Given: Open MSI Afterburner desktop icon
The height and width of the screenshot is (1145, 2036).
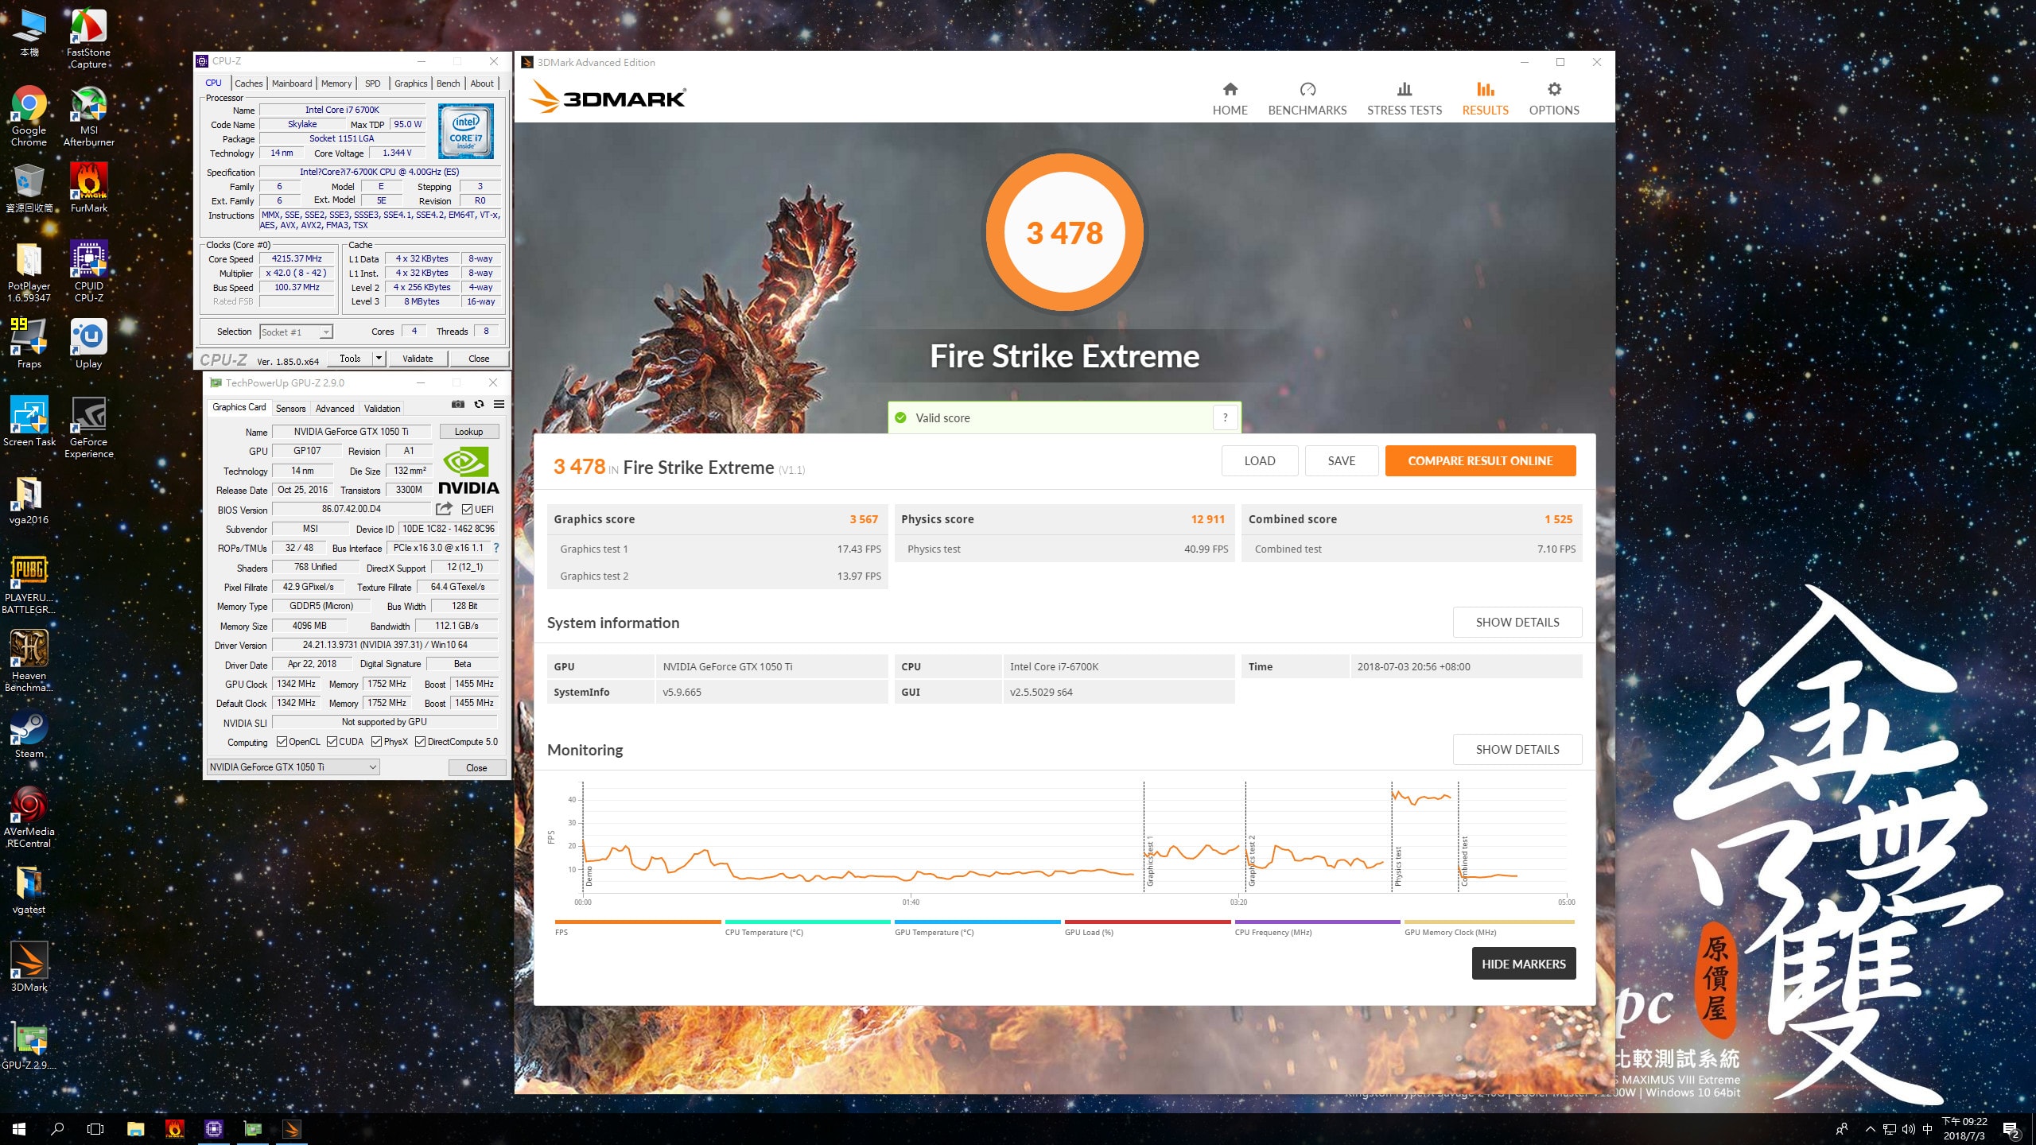Looking at the screenshot, I should tap(88, 116).
